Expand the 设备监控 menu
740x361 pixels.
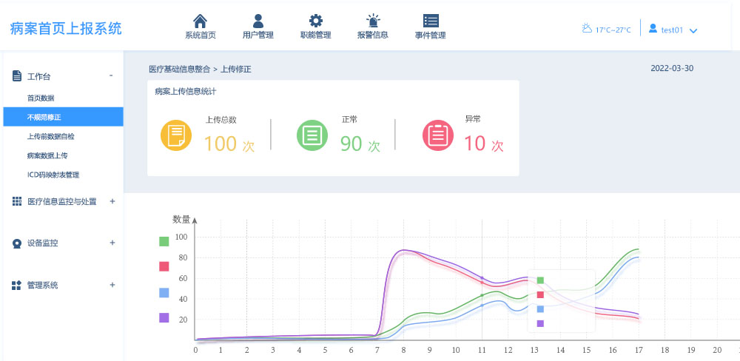[x=112, y=243]
